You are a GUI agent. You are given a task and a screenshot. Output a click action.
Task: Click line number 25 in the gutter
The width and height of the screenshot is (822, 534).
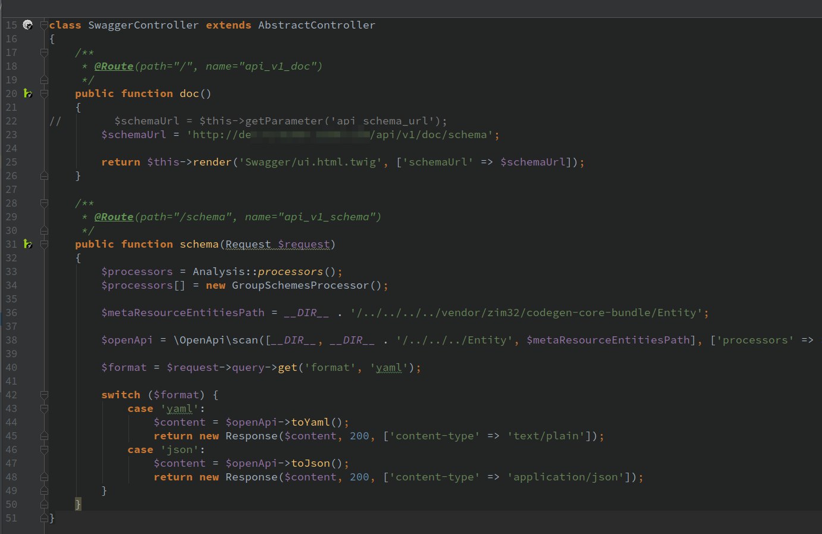[11, 162]
